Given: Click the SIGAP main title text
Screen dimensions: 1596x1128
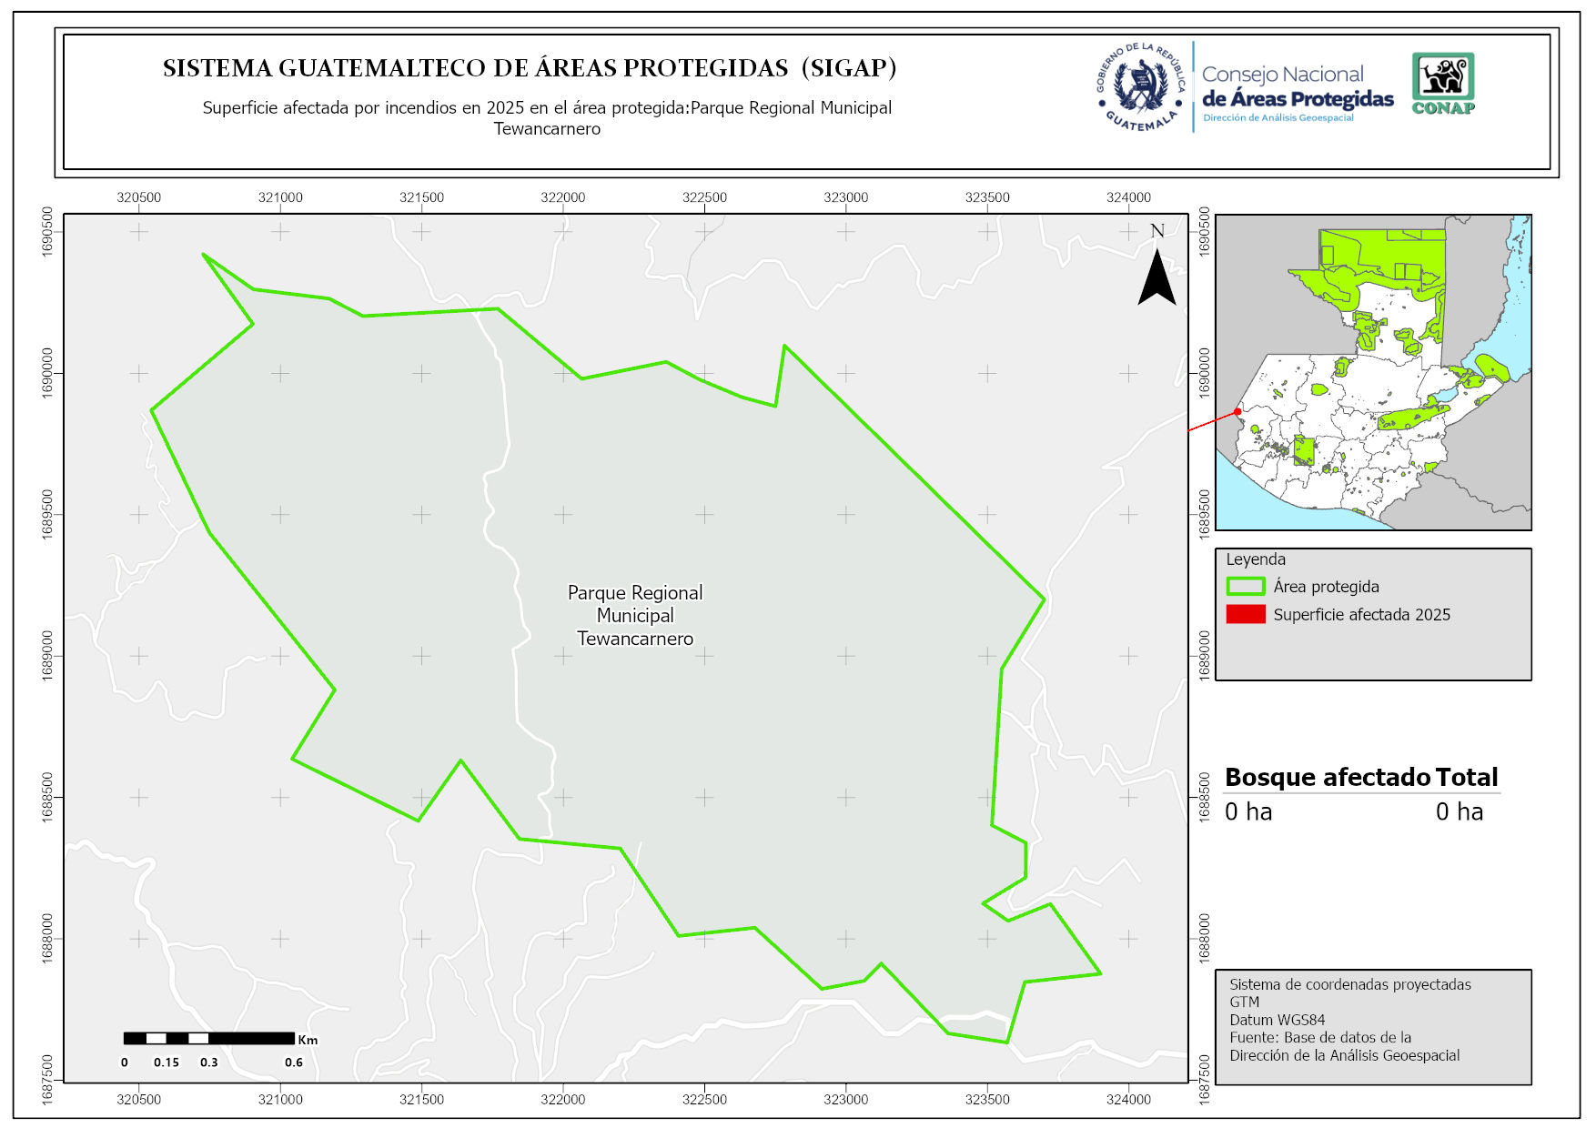Looking at the screenshot, I should tap(530, 68).
